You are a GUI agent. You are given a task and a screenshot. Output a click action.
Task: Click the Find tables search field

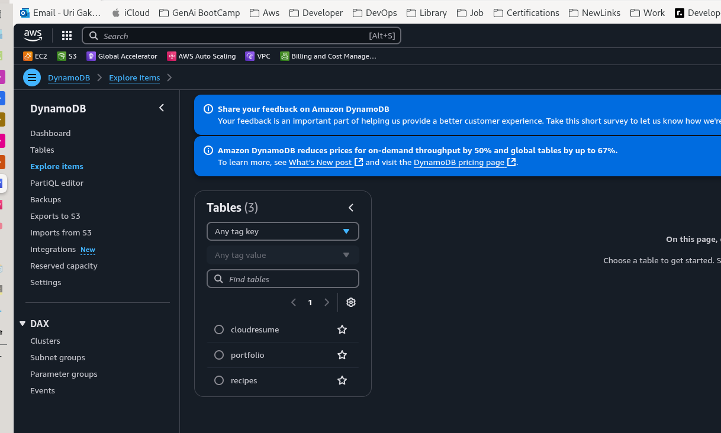point(283,279)
